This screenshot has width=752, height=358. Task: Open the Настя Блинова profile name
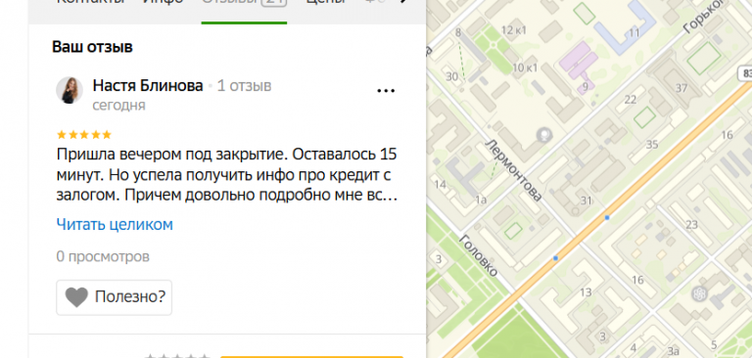(148, 86)
